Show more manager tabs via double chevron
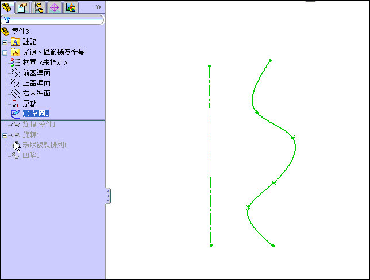370x280 pixels. tap(98, 7)
